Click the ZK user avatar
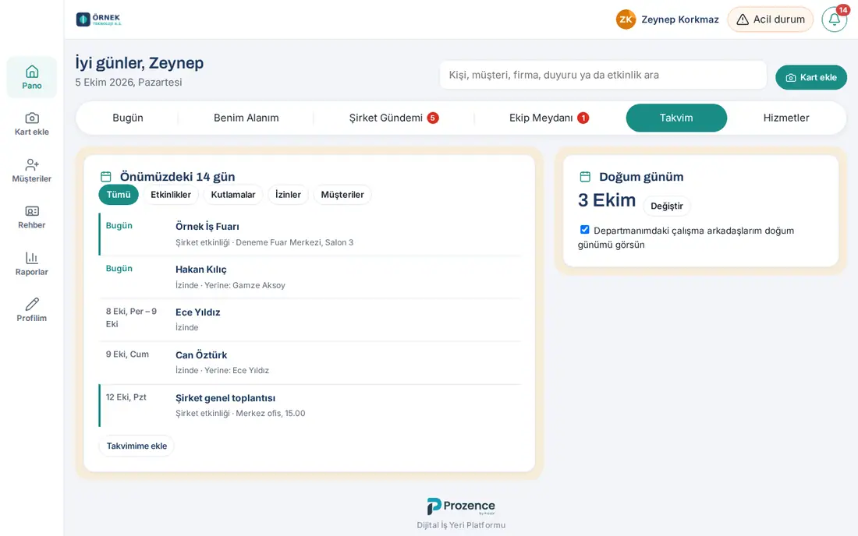 pyautogui.click(x=626, y=19)
